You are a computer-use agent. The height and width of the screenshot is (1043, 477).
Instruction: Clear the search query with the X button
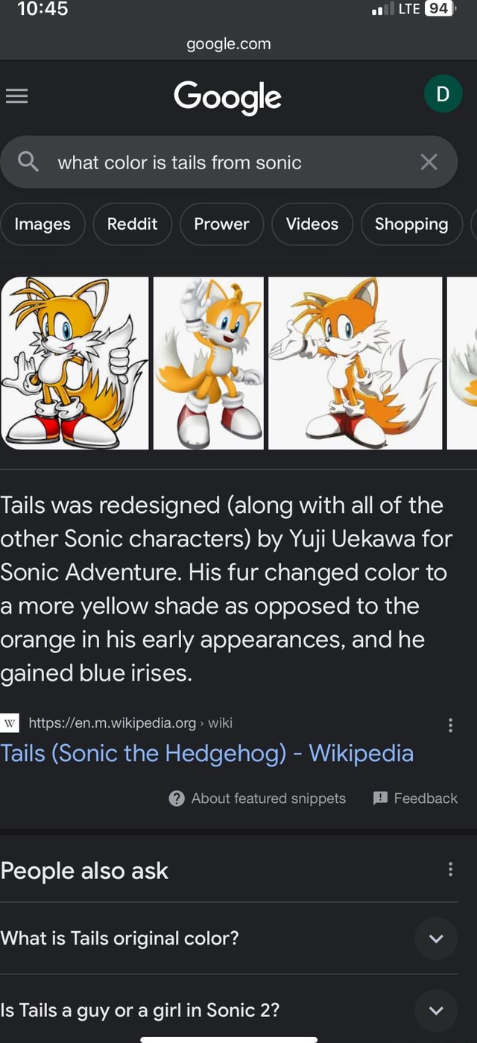(x=429, y=162)
